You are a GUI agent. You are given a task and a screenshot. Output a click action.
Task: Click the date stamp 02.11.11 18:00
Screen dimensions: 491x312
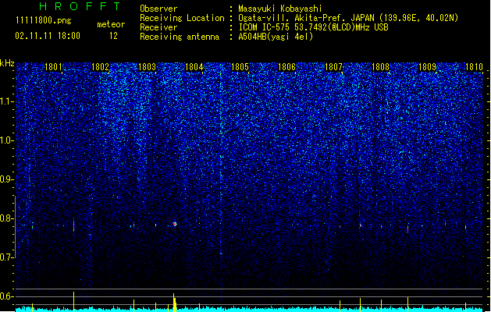coord(48,36)
